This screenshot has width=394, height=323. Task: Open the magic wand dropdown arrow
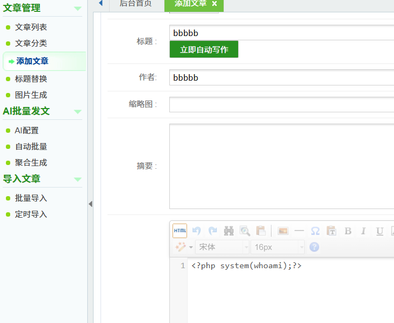191,247
